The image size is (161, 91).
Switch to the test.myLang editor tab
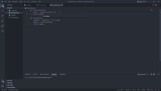click(42, 5)
